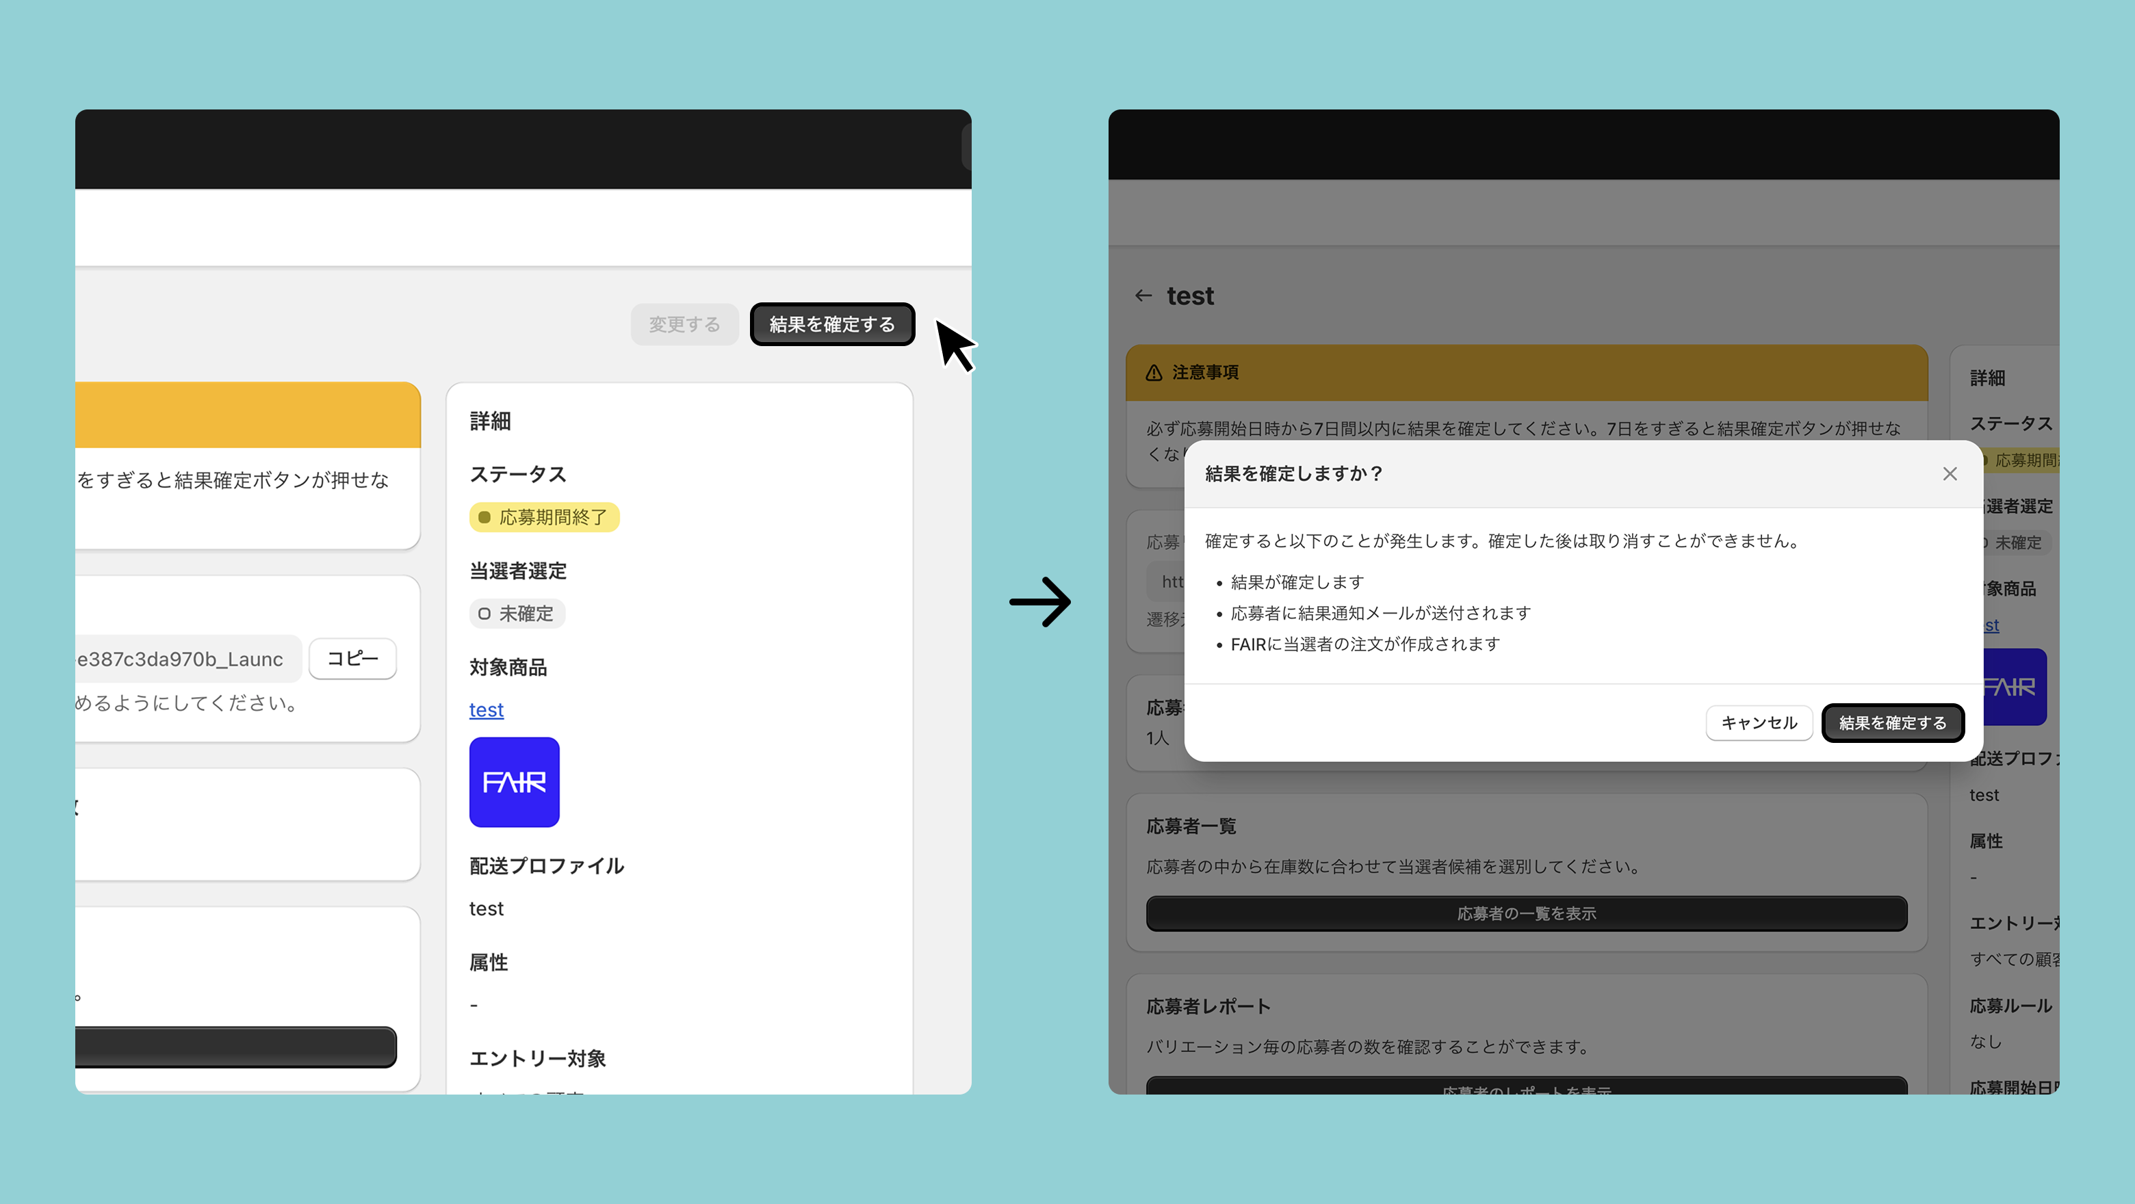Click the 応募者のレポートを表示 button at bottom
Screen dimensions: 2135x1204
[x=1526, y=1086]
